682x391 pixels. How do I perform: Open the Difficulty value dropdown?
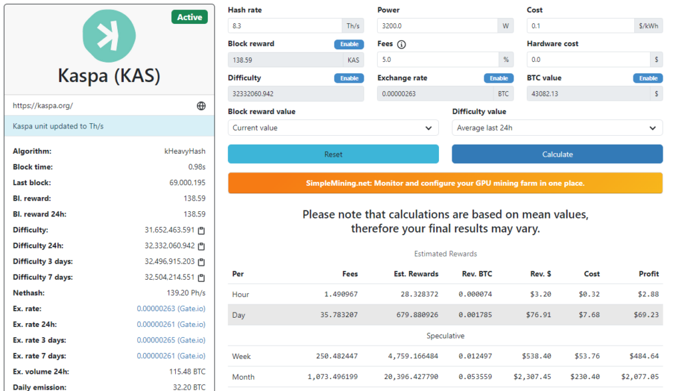(557, 128)
